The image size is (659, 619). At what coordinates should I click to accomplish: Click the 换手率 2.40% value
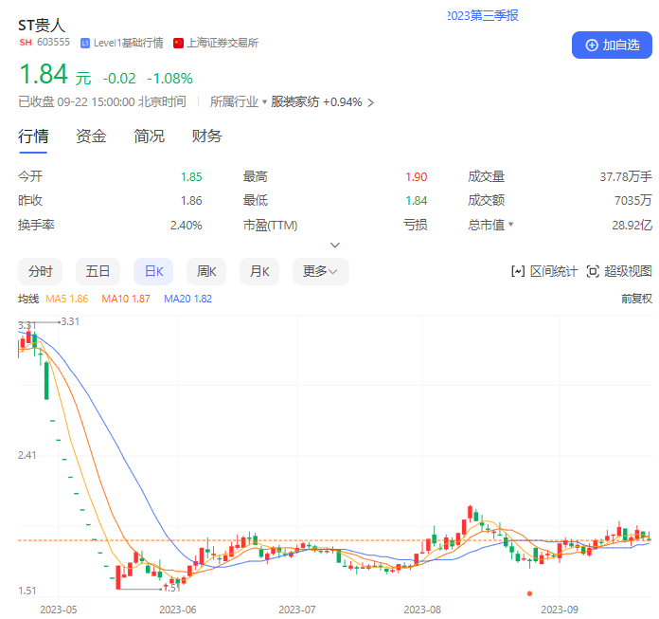[x=187, y=225]
